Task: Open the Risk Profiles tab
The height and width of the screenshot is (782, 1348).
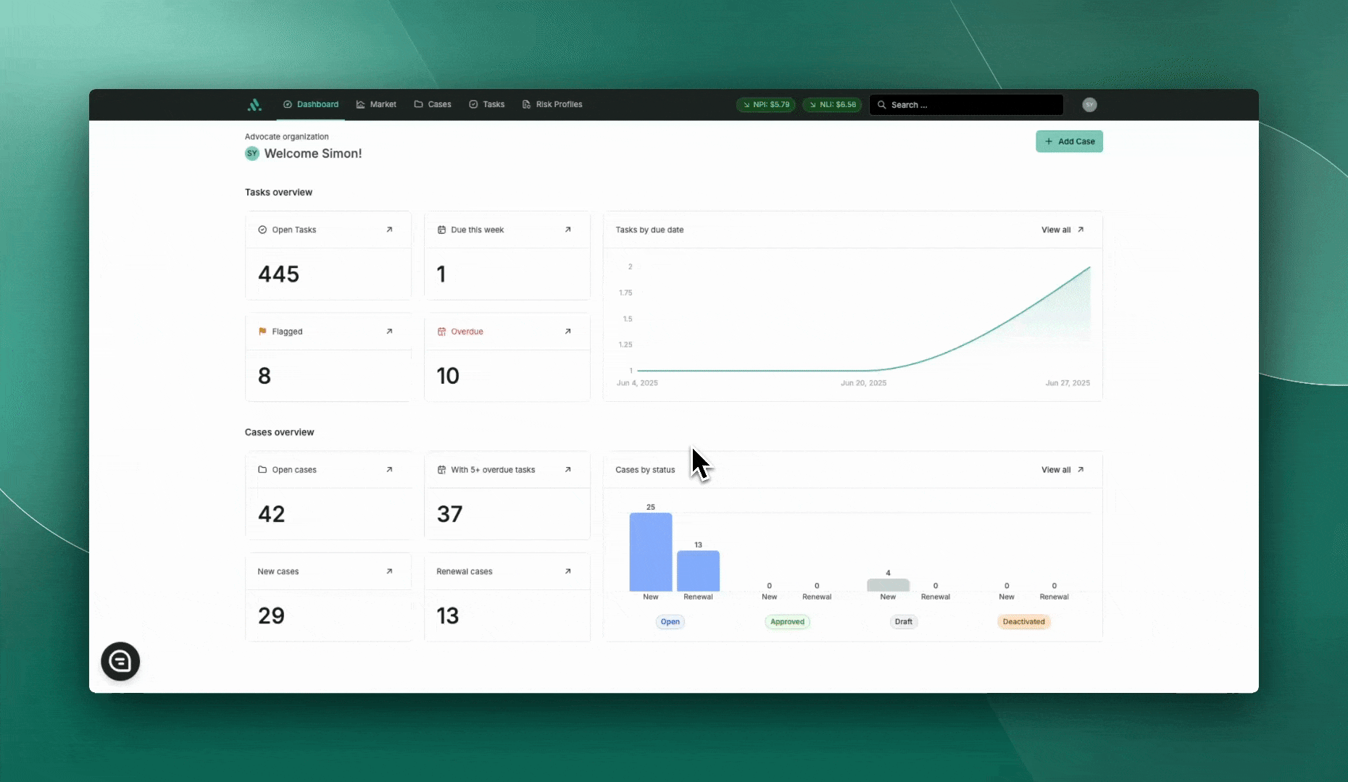Action: [552, 105]
